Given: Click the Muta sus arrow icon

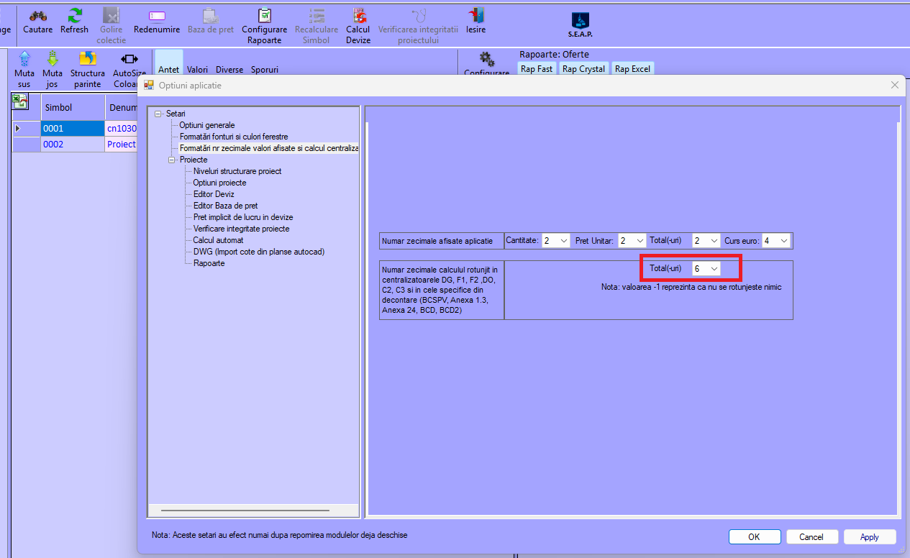Looking at the screenshot, I should tap(24, 59).
